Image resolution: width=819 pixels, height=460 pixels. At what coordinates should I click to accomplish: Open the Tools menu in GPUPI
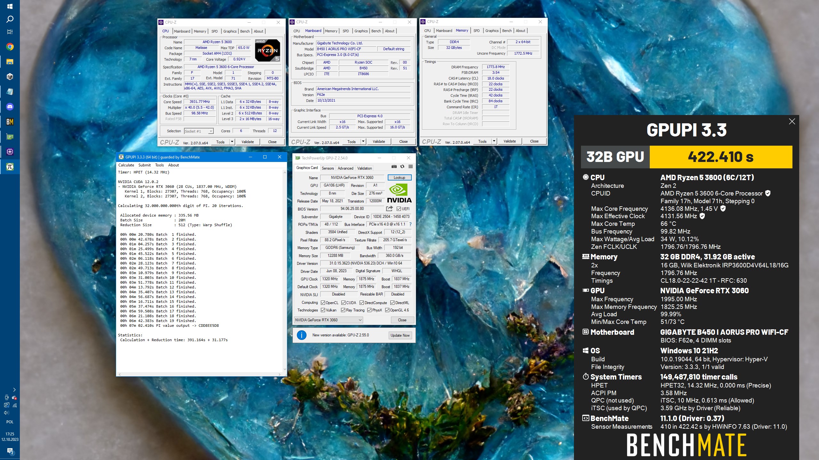click(x=159, y=165)
